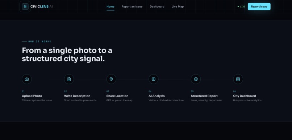
Task: Click 'GPS or pin on the map' text
Action: (x=119, y=101)
